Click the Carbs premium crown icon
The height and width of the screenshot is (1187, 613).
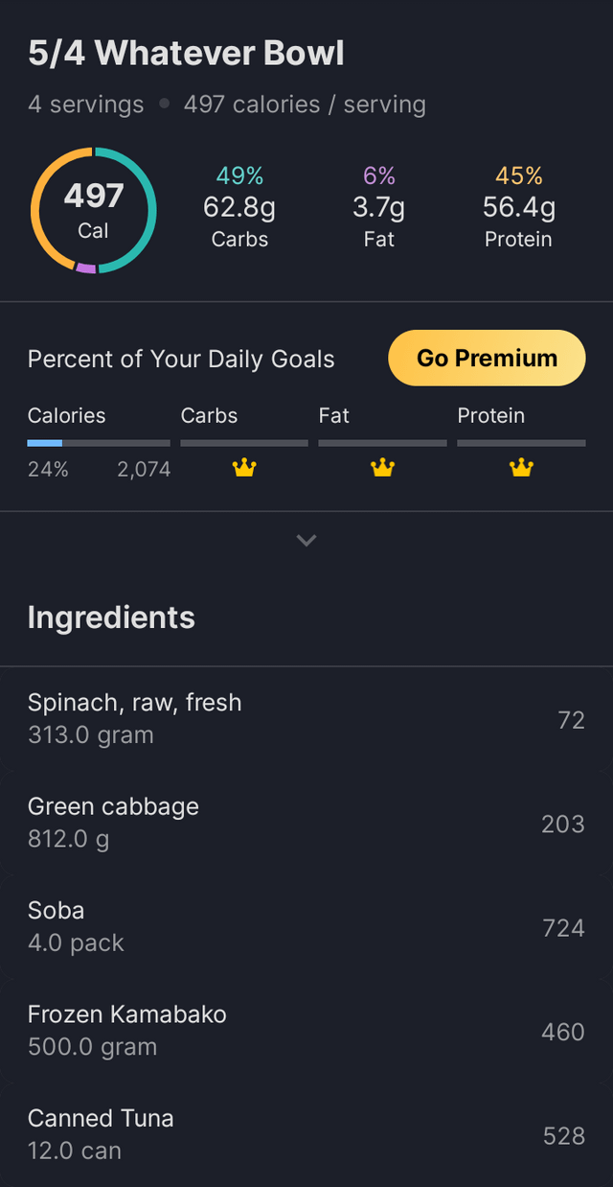pyautogui.click(x=244, y=468)
